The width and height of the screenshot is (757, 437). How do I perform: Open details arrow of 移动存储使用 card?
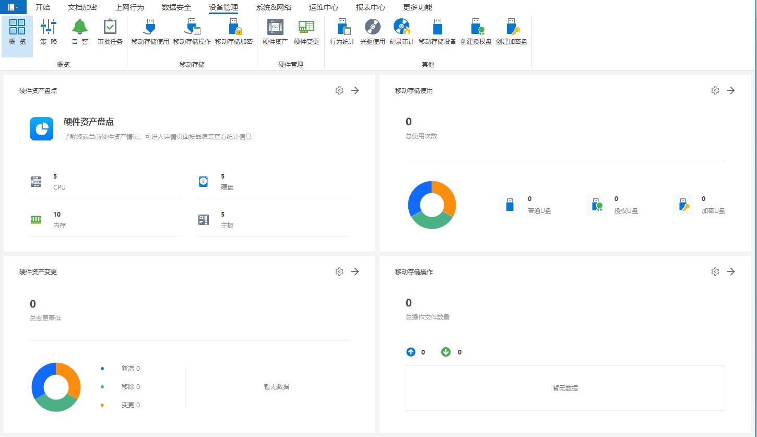point(731,90)
